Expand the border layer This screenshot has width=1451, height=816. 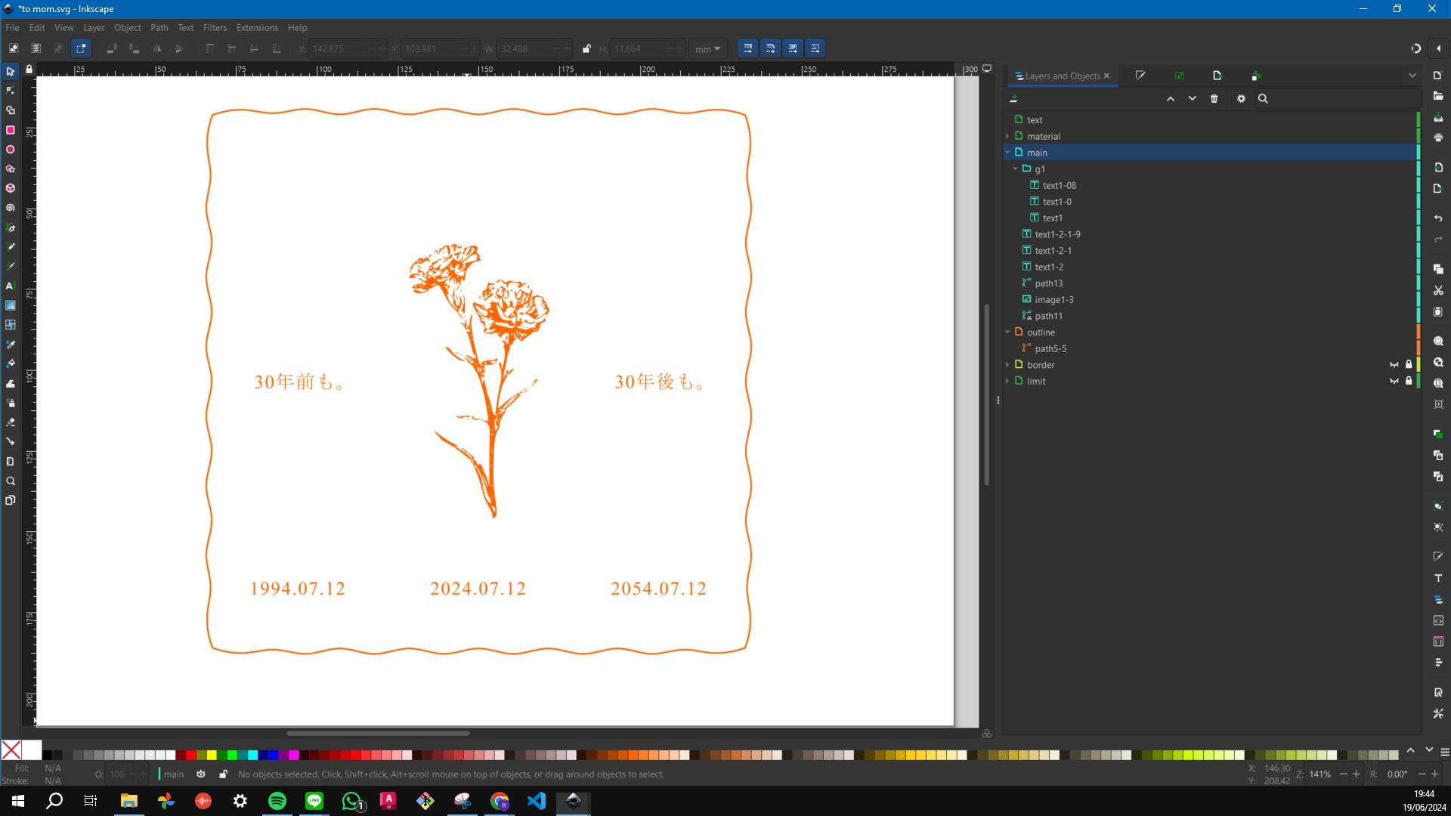click(1007, 365)
